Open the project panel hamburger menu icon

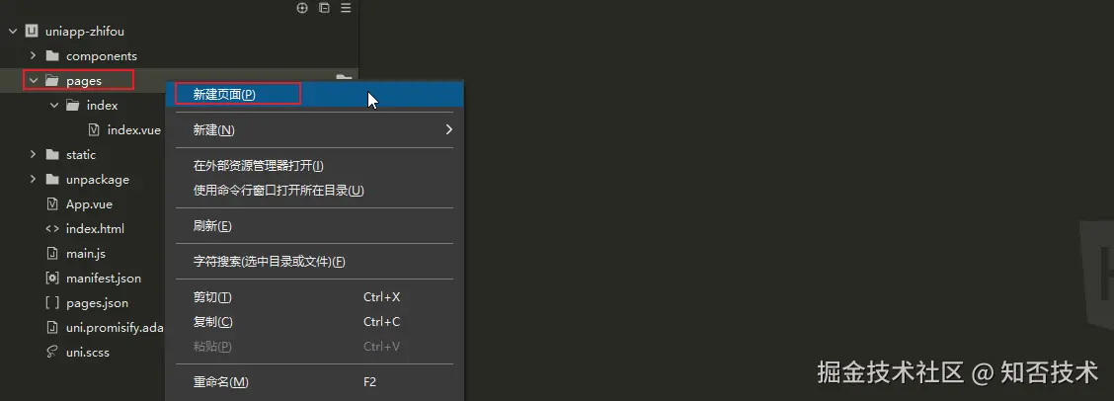[346, 8]
